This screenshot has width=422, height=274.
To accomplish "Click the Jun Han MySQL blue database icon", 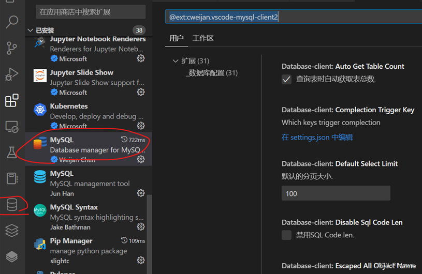I will (x=40, y=177).
